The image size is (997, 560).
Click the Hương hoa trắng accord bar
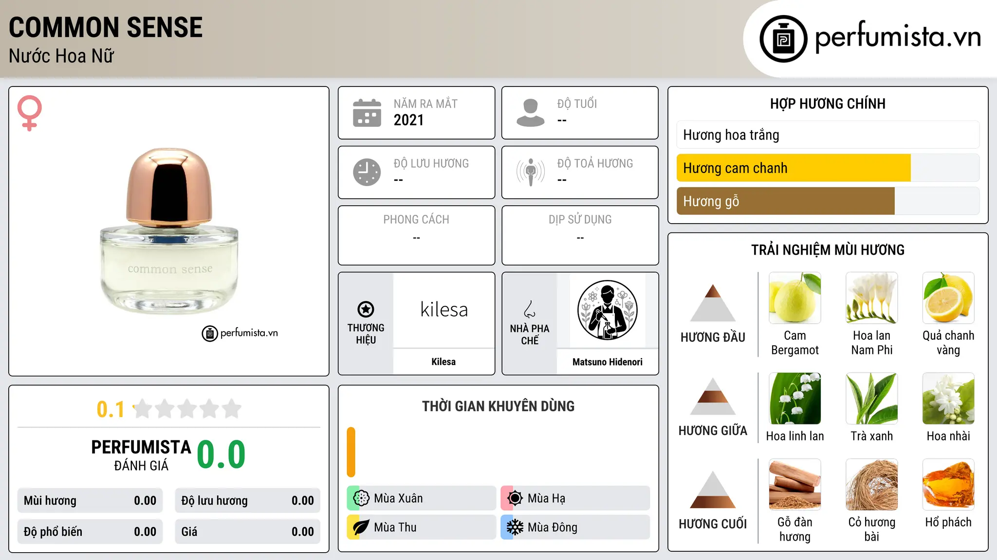pos(828,135)
